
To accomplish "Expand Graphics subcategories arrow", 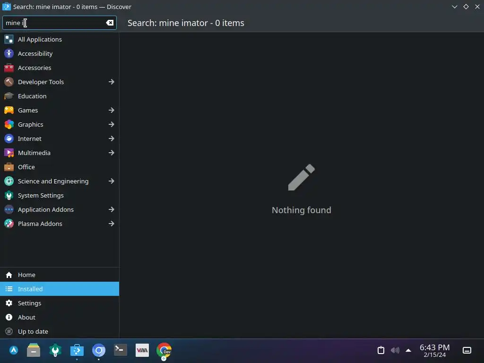I will point(112,124).
